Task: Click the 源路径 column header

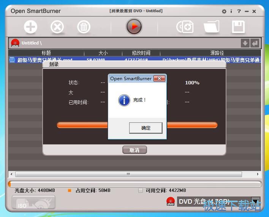Action: point(217,53)
